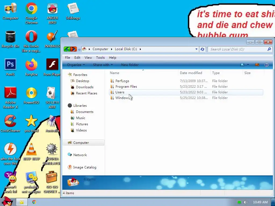Open the loldongs document icon
Screen dimensions: 275x206
tap(73, 11)
